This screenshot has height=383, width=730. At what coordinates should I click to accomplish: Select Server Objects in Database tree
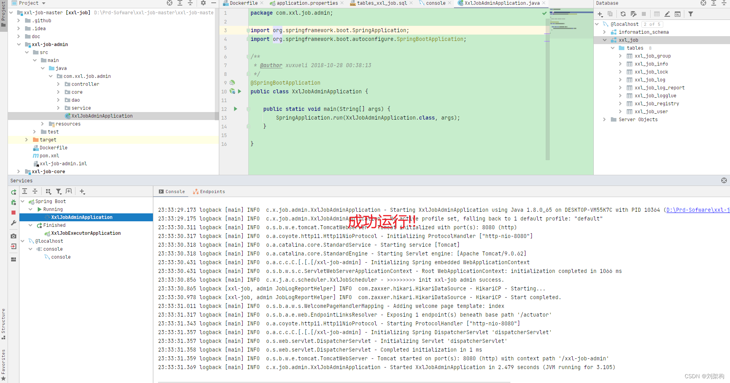[x=638, y=120]
